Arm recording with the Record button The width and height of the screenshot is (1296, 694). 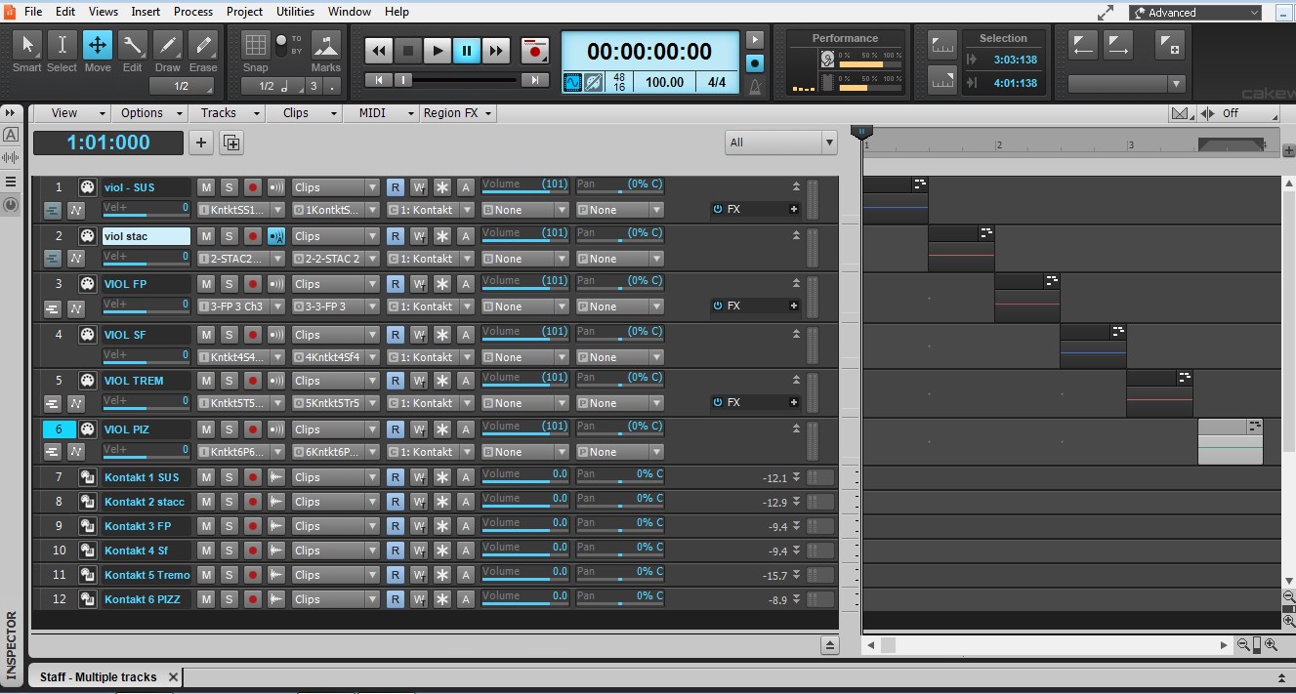coord(534,51)
